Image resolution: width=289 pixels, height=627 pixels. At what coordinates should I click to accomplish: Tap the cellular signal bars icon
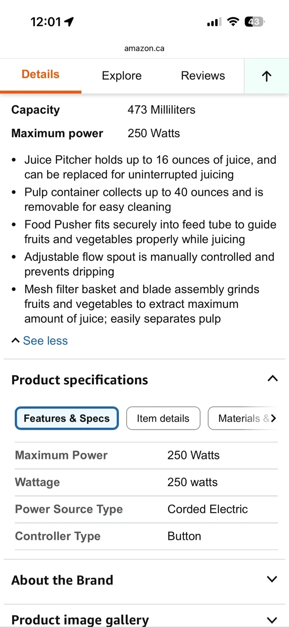[x=214, y=22]
